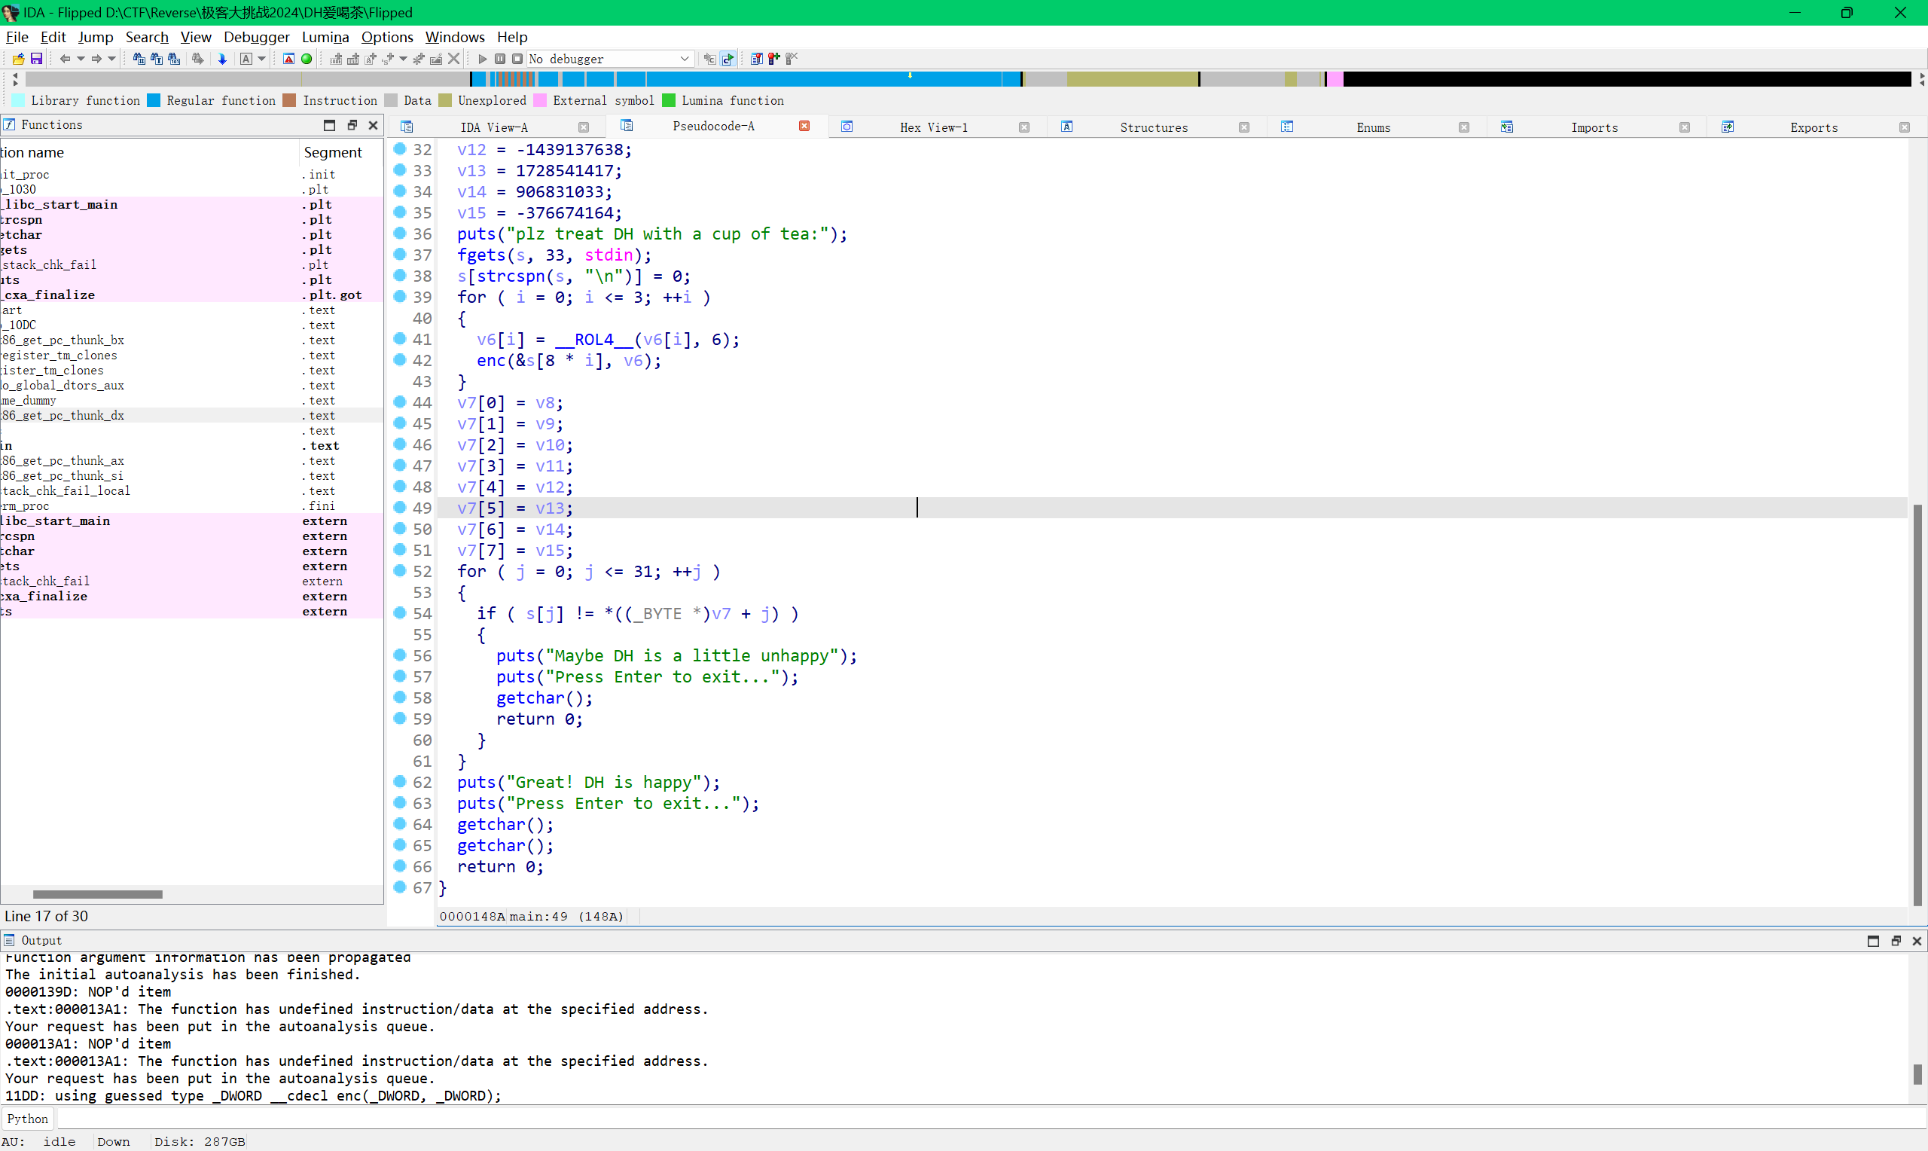Open the 'No debugger' selection dropdown

[x=609, y=59]
